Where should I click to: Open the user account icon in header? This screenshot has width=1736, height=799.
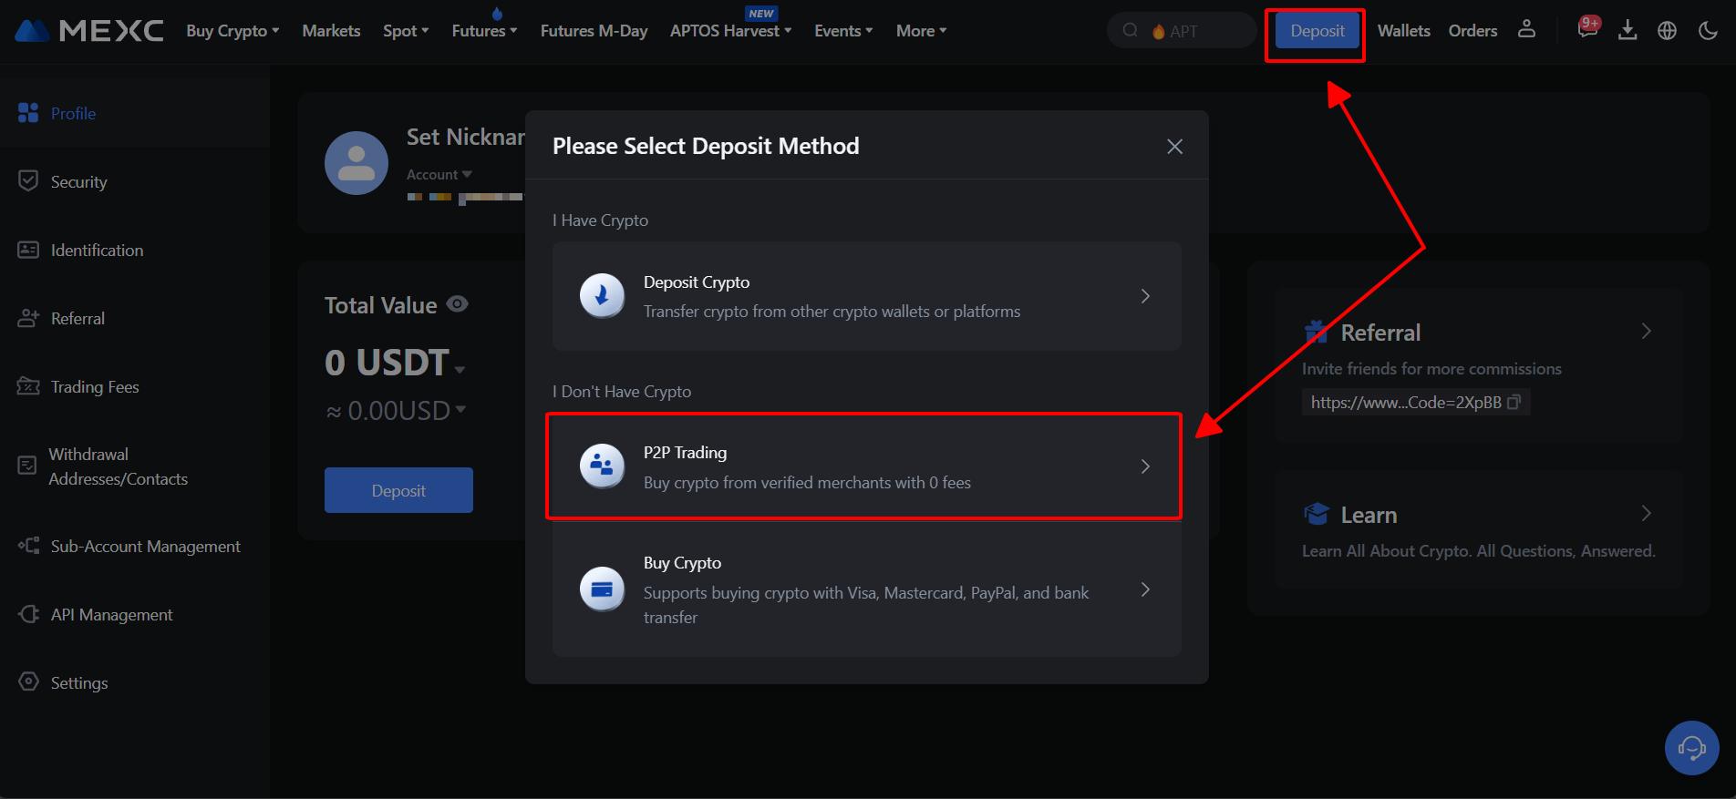(1526, 29)
